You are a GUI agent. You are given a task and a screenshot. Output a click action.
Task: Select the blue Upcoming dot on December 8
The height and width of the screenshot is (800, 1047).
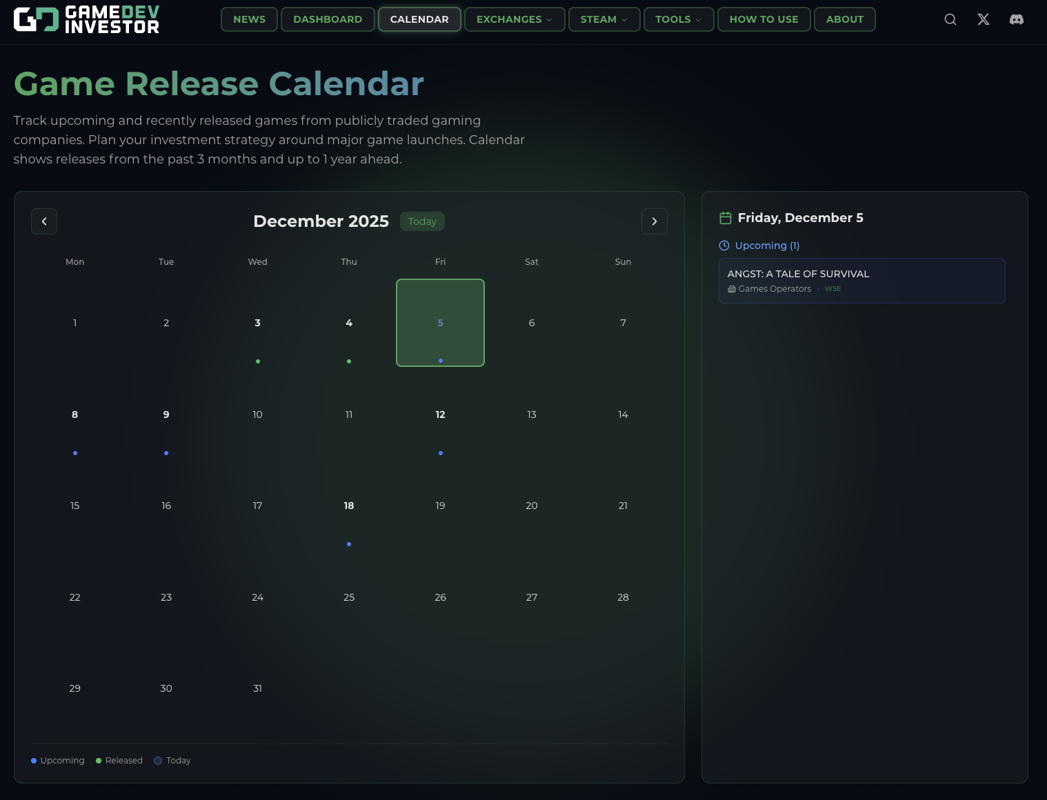pyautogui.click(x=74, y=453)
